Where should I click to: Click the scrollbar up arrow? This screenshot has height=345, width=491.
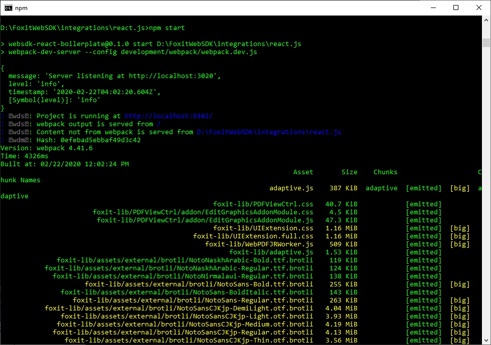click(486, 20)
